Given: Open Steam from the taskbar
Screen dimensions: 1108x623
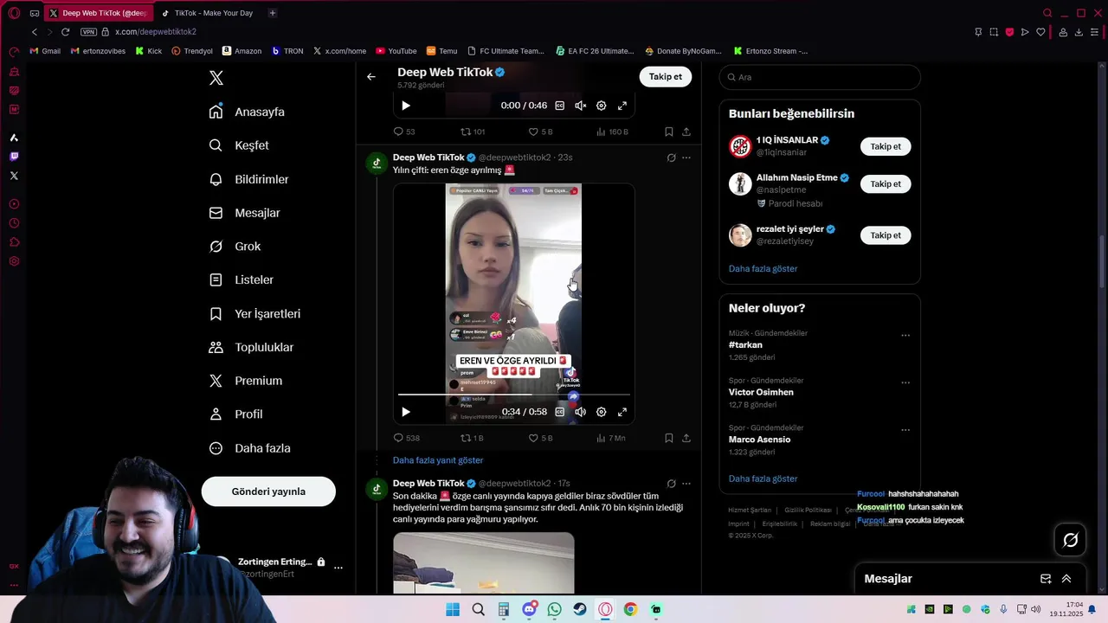Looking at the screenshot, I should (x=580, y=610).
